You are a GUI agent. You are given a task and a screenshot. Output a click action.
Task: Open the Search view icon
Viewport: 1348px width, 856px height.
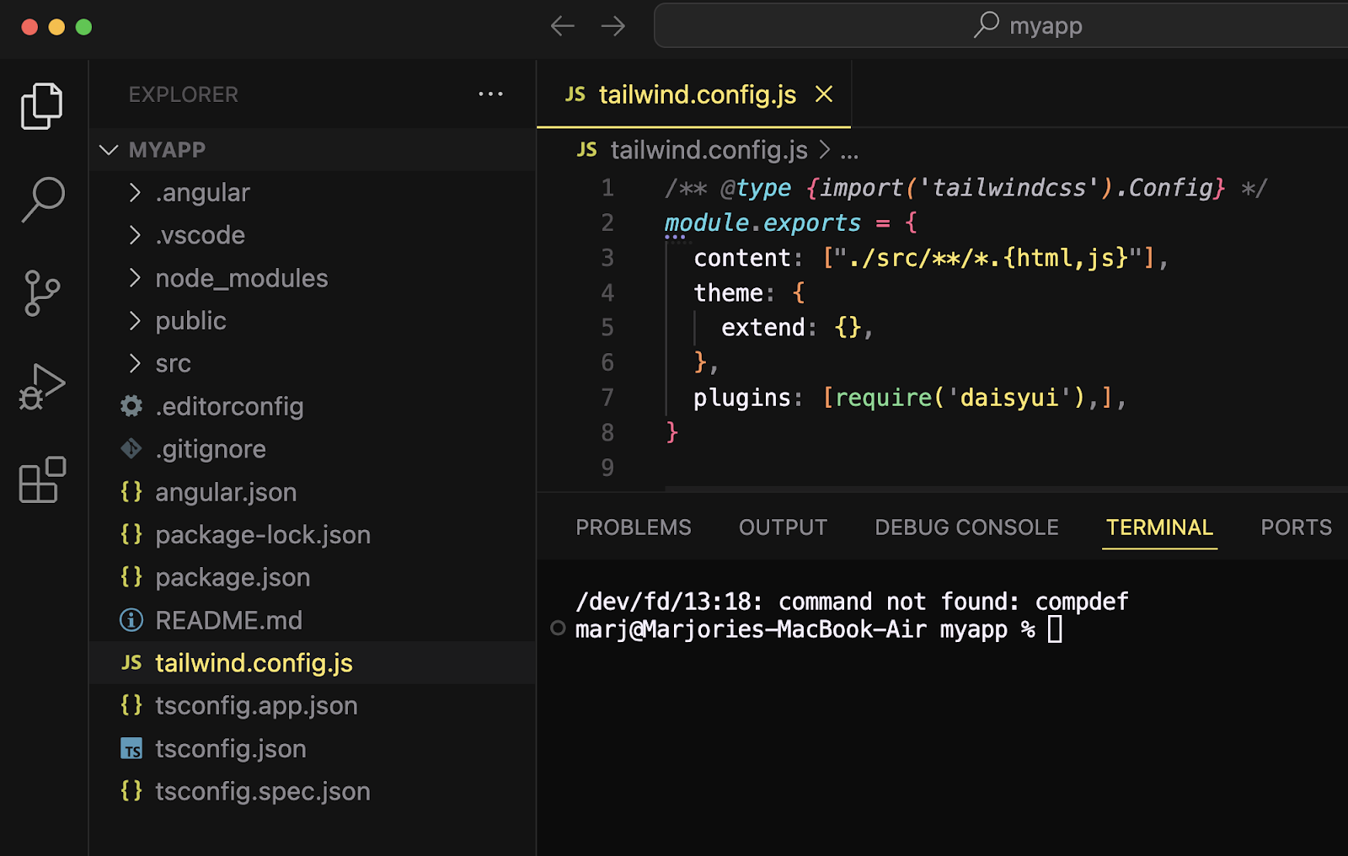pos(42,200)
